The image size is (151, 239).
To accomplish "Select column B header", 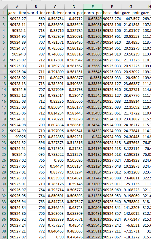I will 36,7.
